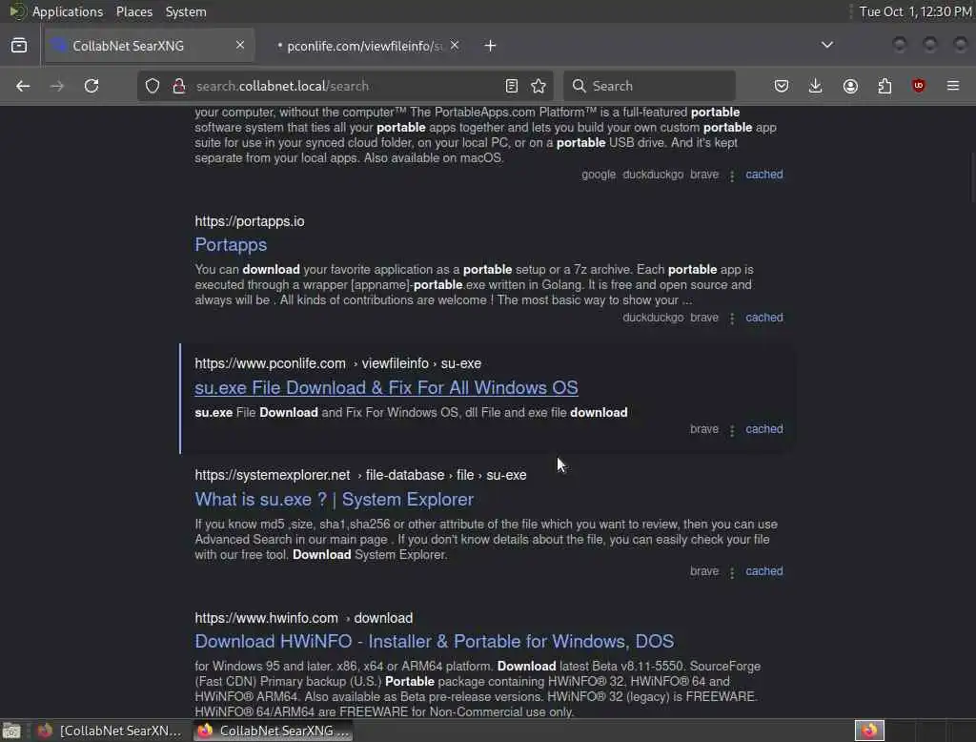
Task: Switch to [CollabNet SearXN... taskbar window
Action: (x=110, y=731)
